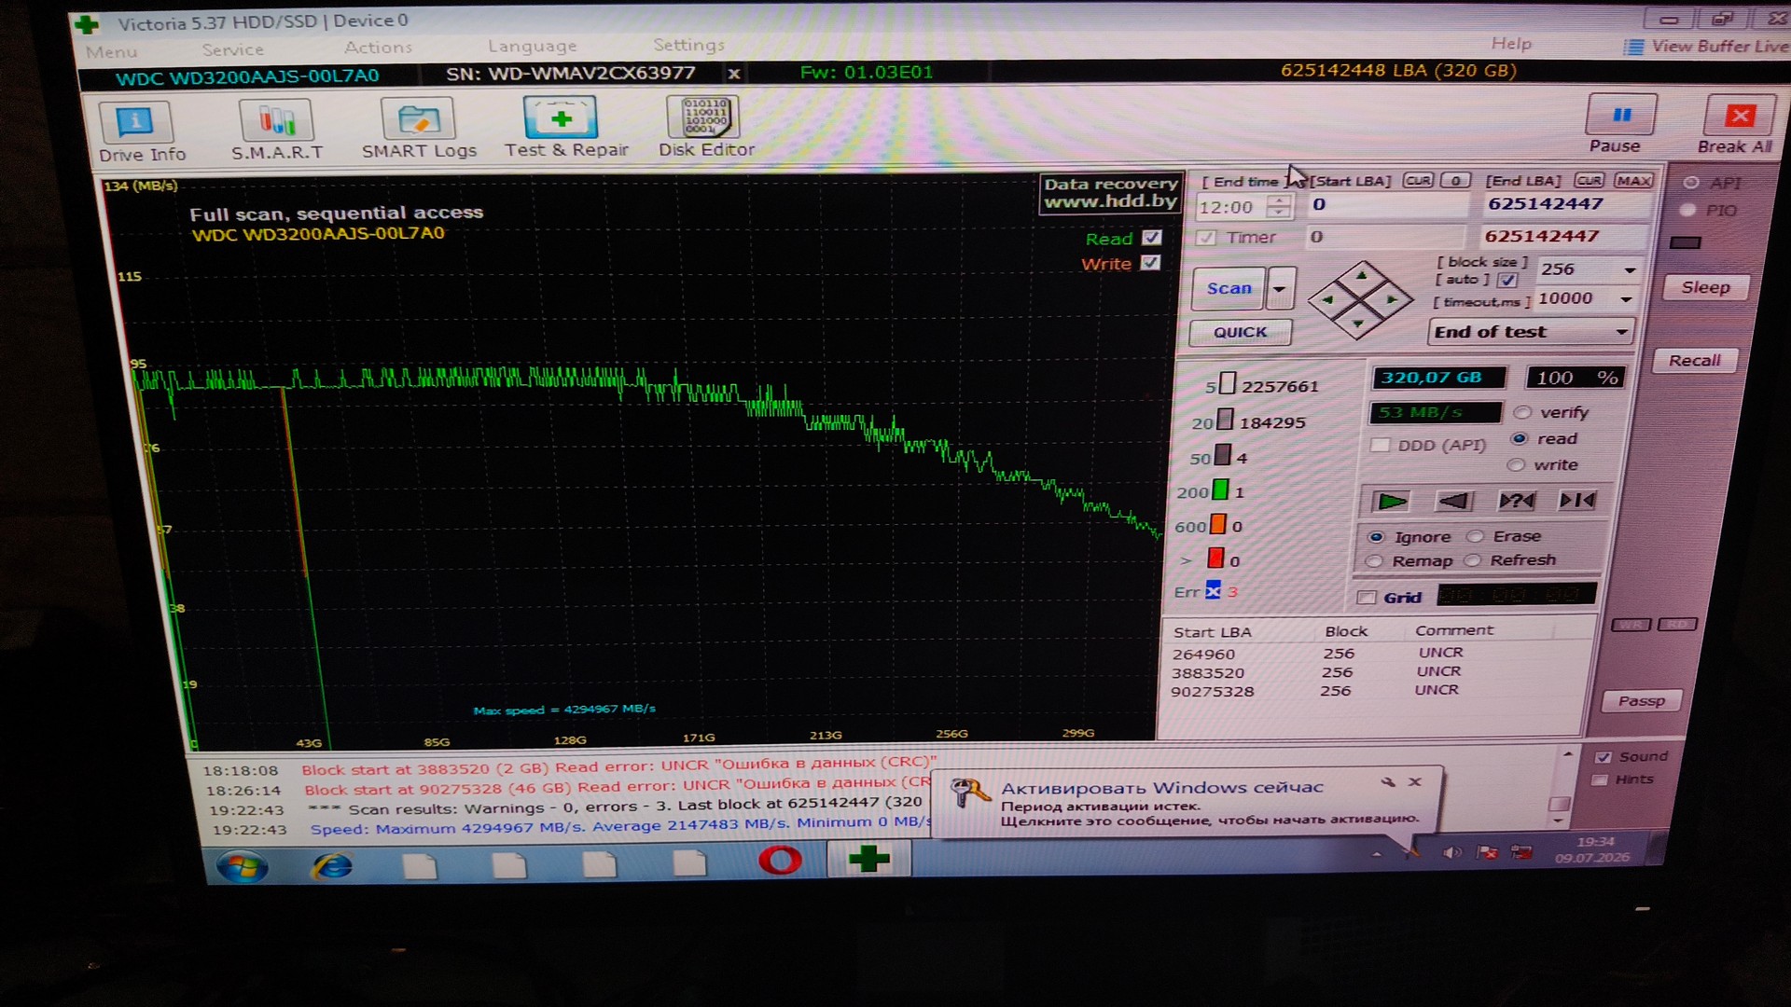Select the Refresh error action
This screenshot has width=1791, height=1007.
1472,559
